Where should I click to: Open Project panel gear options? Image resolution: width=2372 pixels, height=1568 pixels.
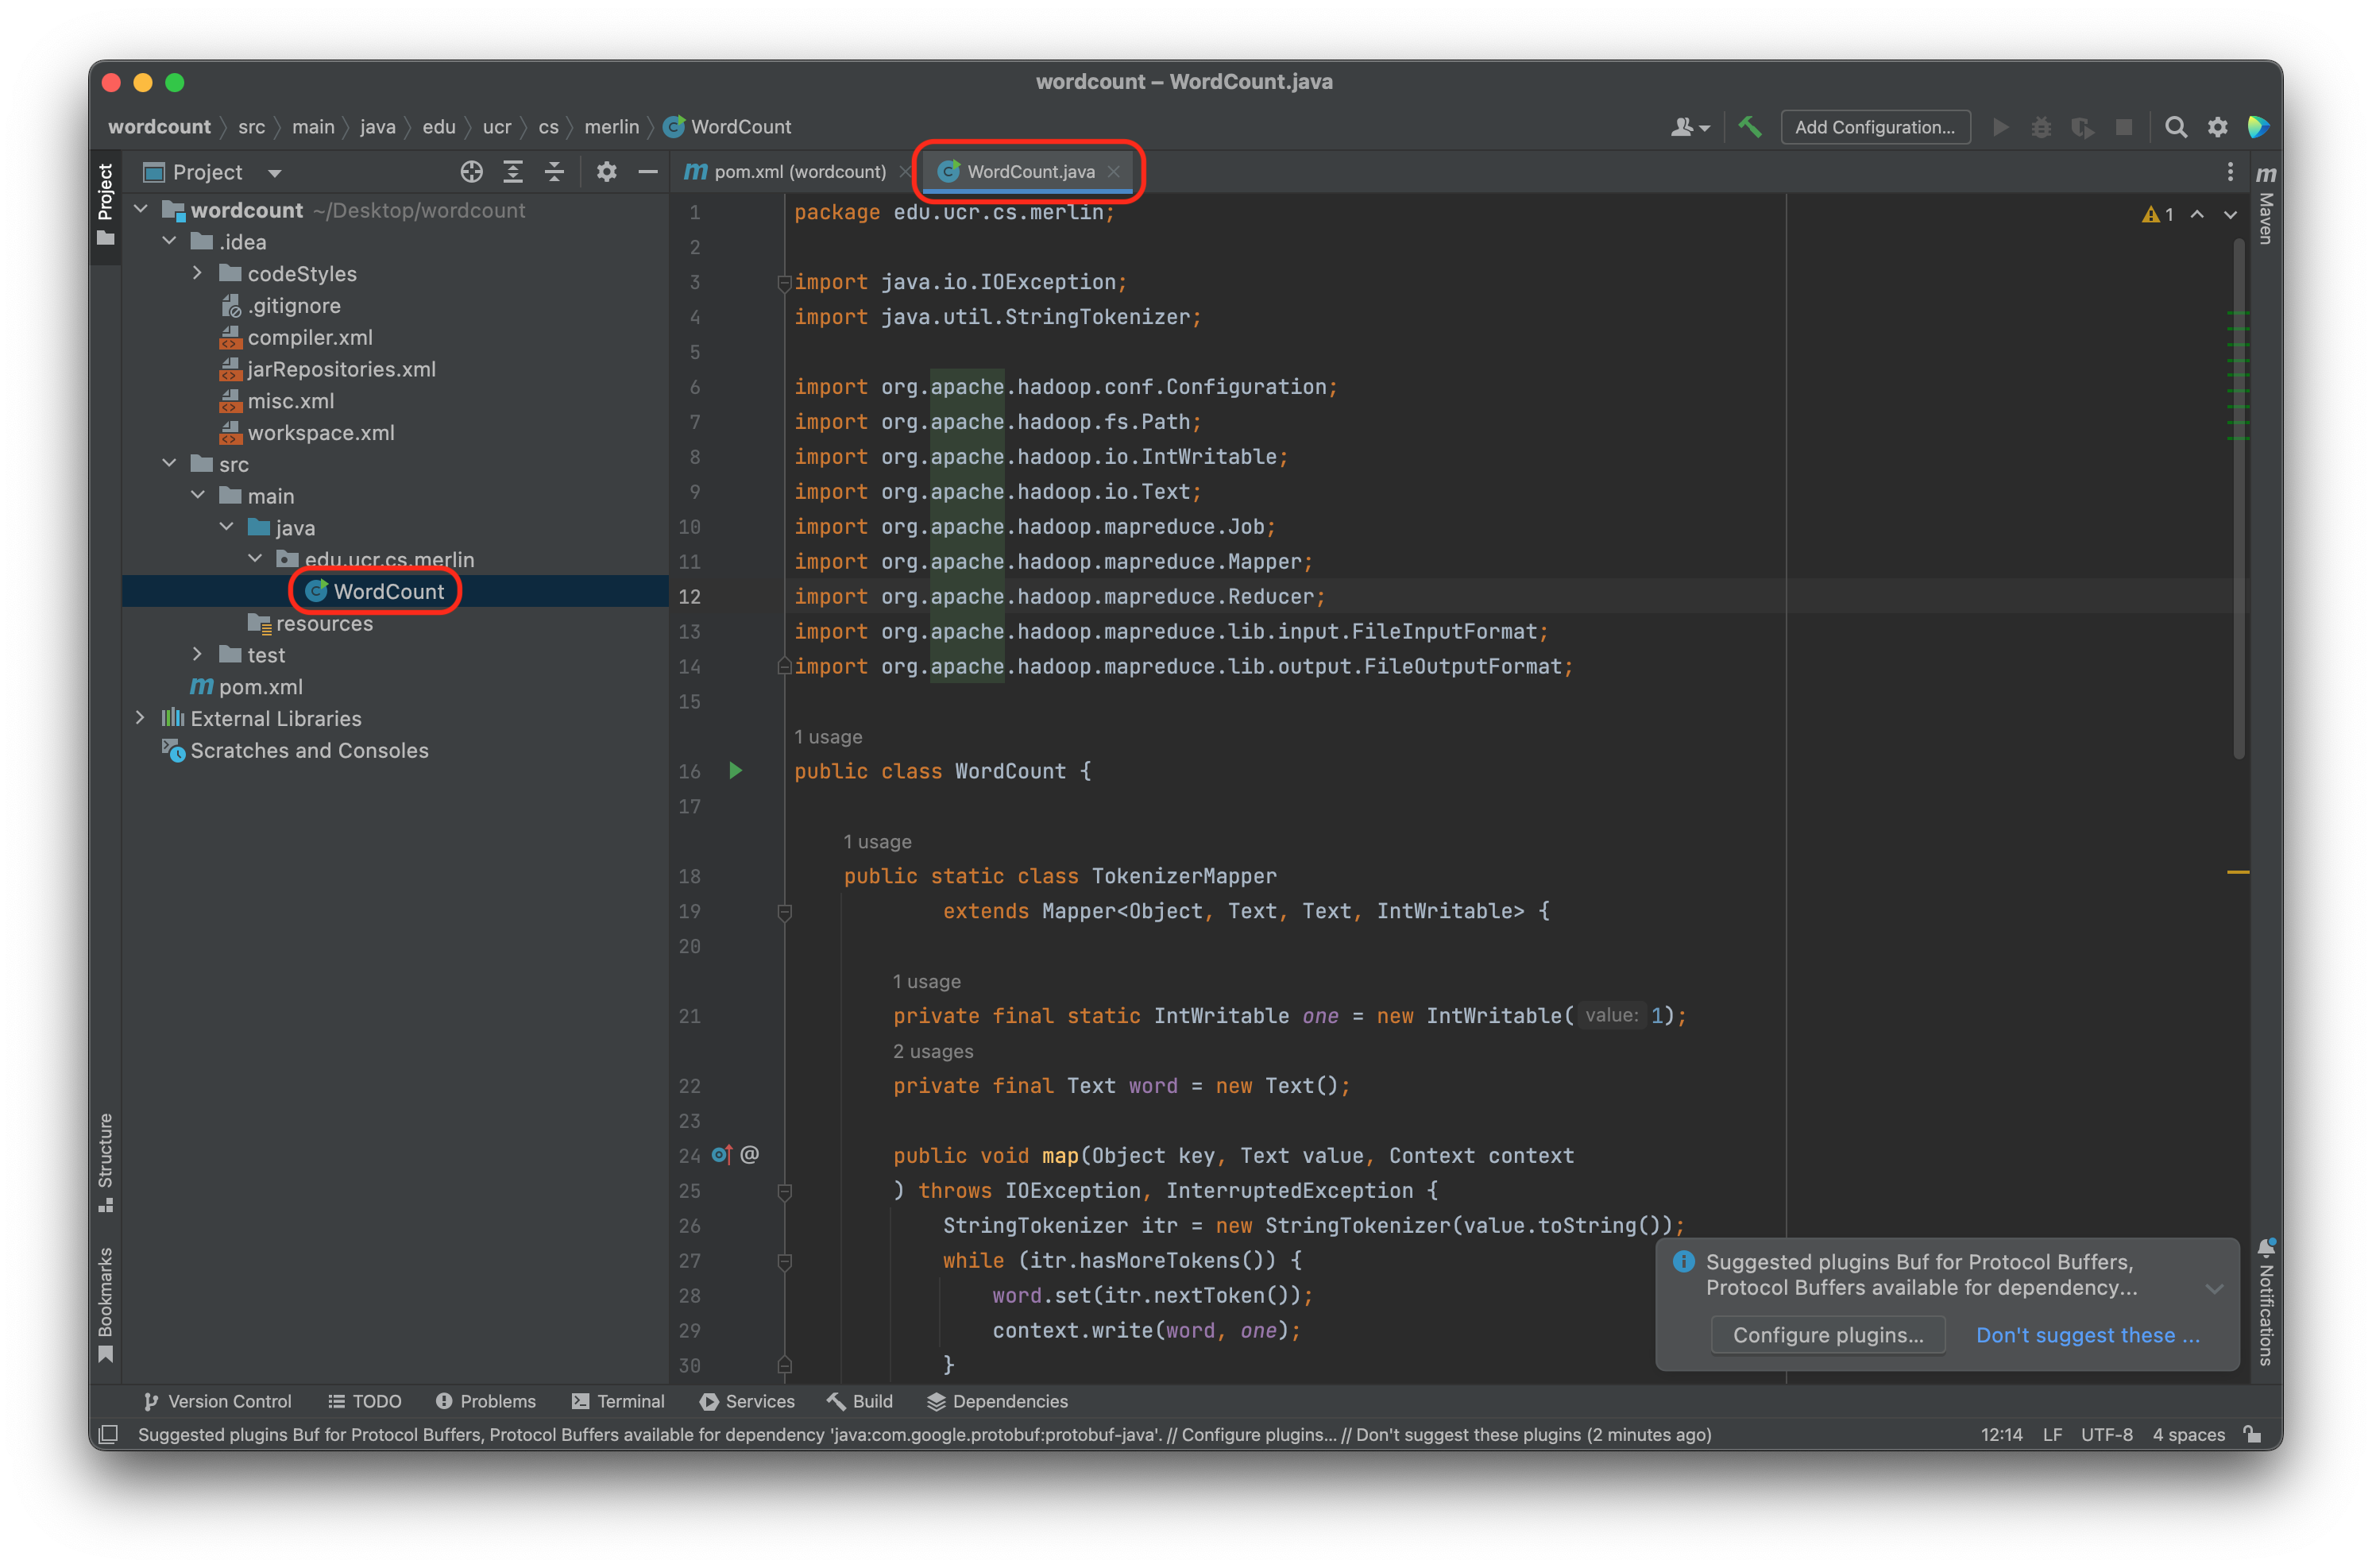point(606,172)
